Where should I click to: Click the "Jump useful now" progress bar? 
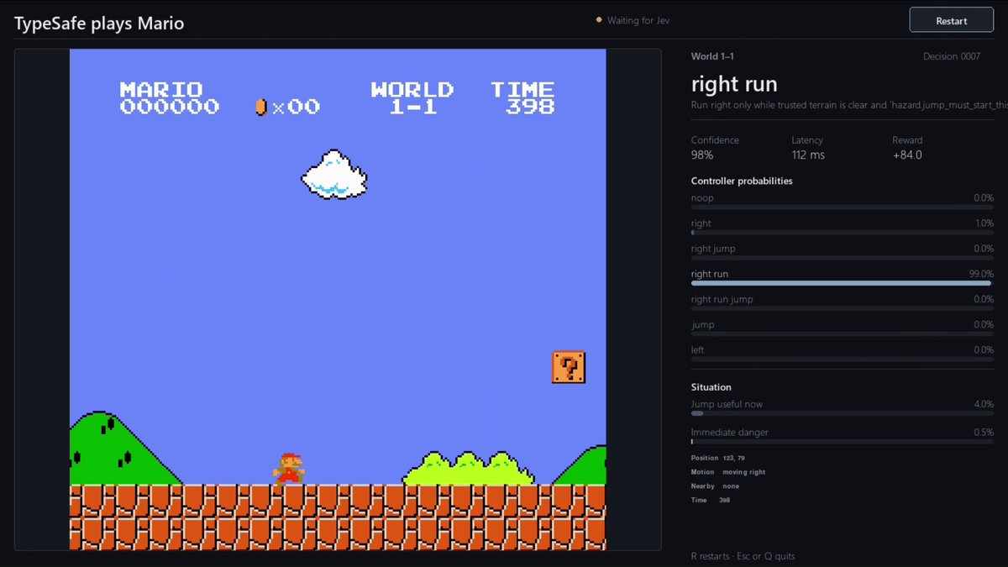[x=843, y=413]
